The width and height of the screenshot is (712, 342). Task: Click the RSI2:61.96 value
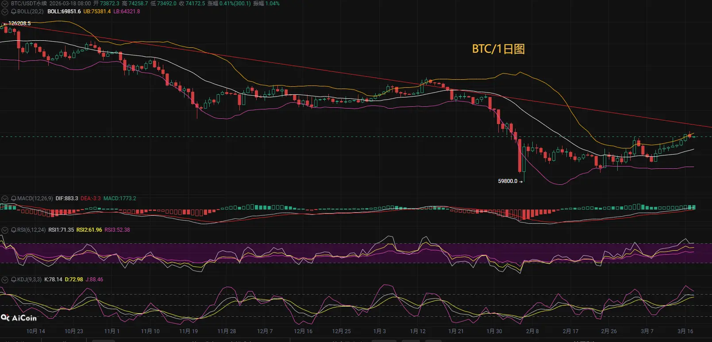coord(89,230)
